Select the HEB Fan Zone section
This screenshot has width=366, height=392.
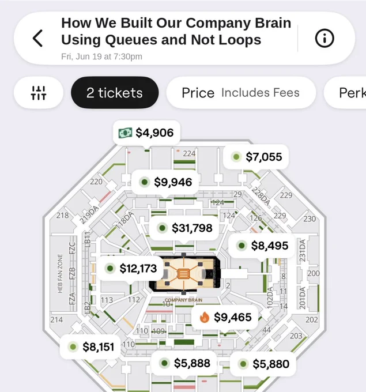pyautogui.click(x=60, y=273)
